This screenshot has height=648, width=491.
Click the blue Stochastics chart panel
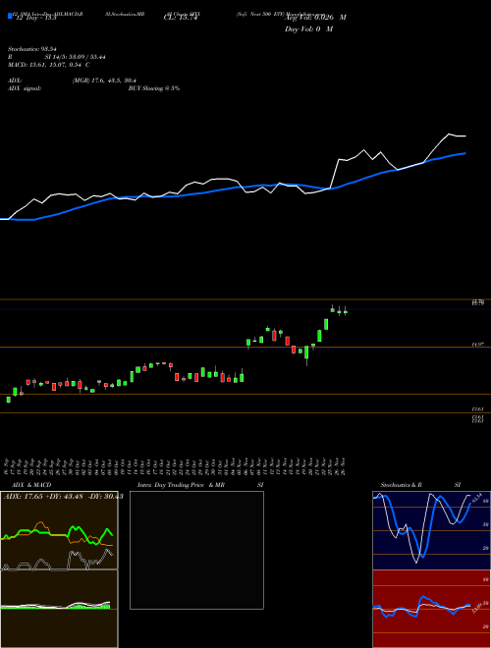coord(431,530)
